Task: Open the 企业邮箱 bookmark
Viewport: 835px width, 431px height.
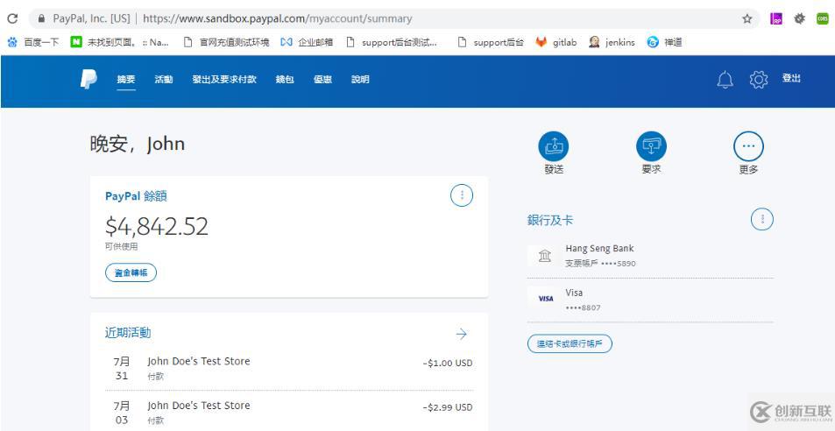Action: tap(307, 42)
